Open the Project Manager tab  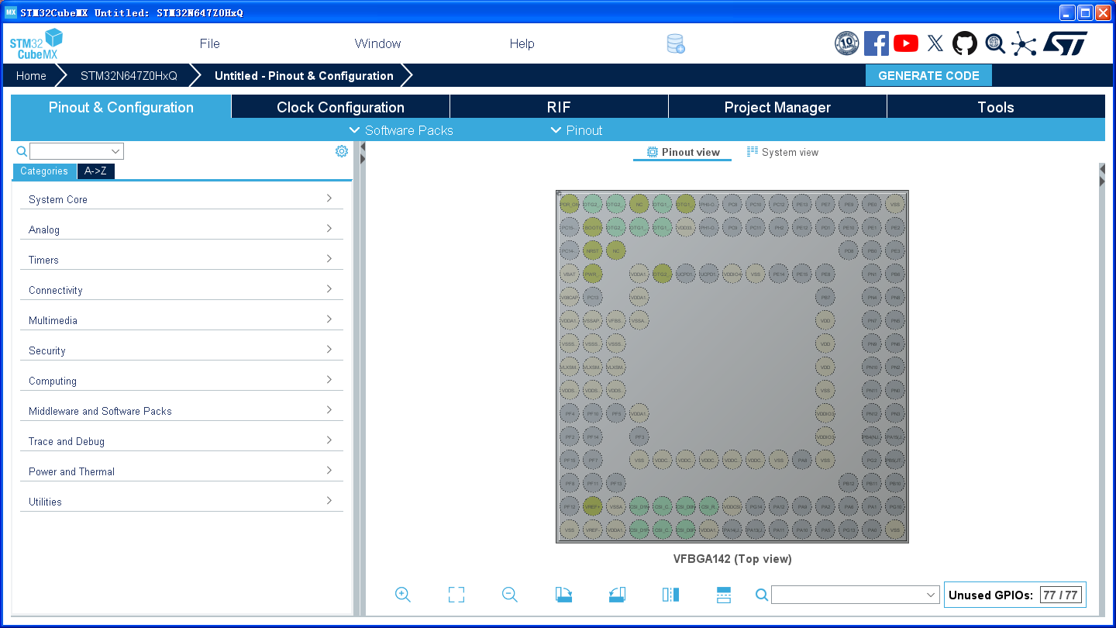point(777,107)
